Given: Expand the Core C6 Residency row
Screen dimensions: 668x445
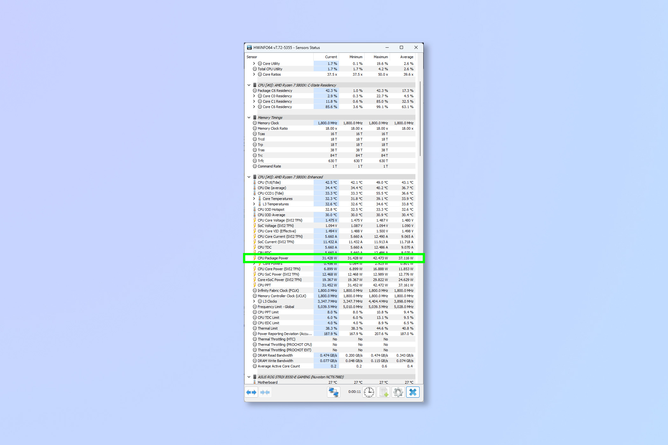Looking at the screenshot, I should pyautogui.click(x=254, y=107).
